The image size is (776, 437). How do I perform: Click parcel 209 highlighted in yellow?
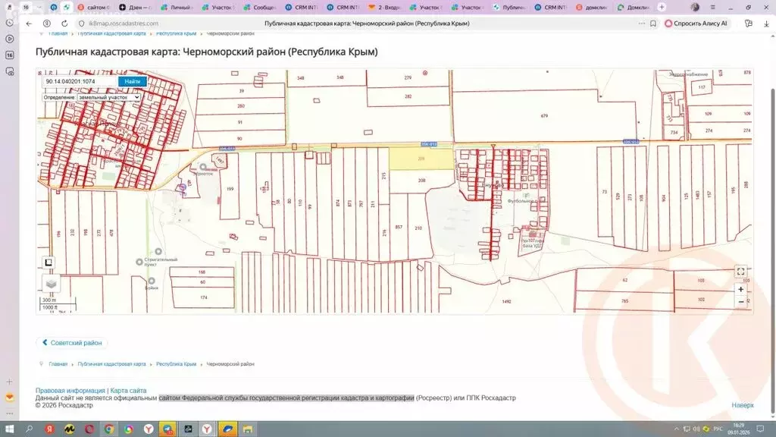coord(420,159)
